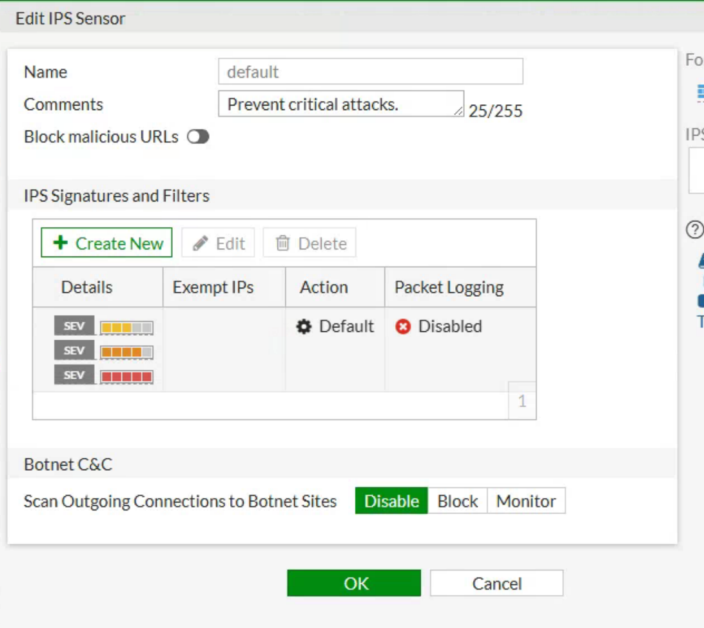Select Disable for Botnet scanning
Viewport: 704px width, 628px height.
click(x=391, y=501)
